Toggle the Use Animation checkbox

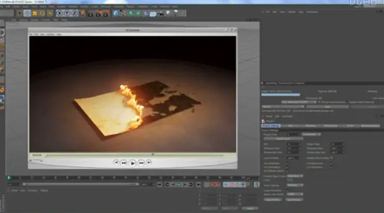[288, 163]
